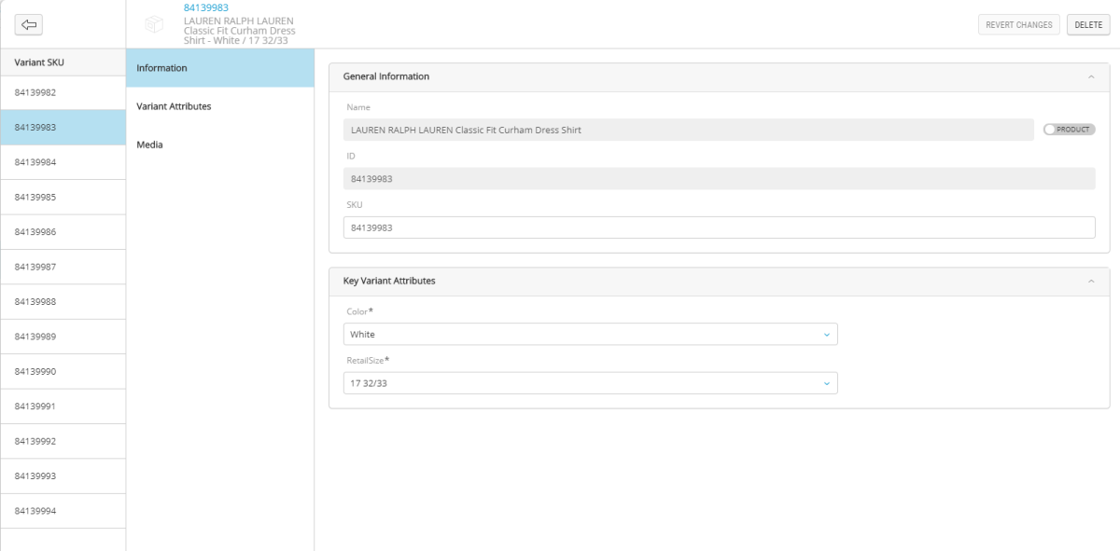Viewport: 1120px width, 551px height.
Task: Open the Color dropdown showing White
Action: (x=590, y=334)
